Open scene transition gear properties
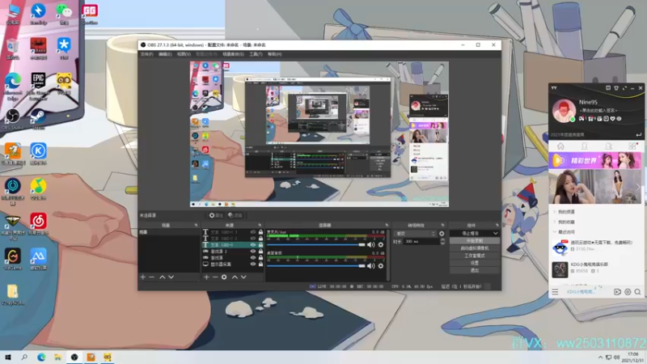Image resolution: width=647 pixels, height=364 pixels. [442, 234]
